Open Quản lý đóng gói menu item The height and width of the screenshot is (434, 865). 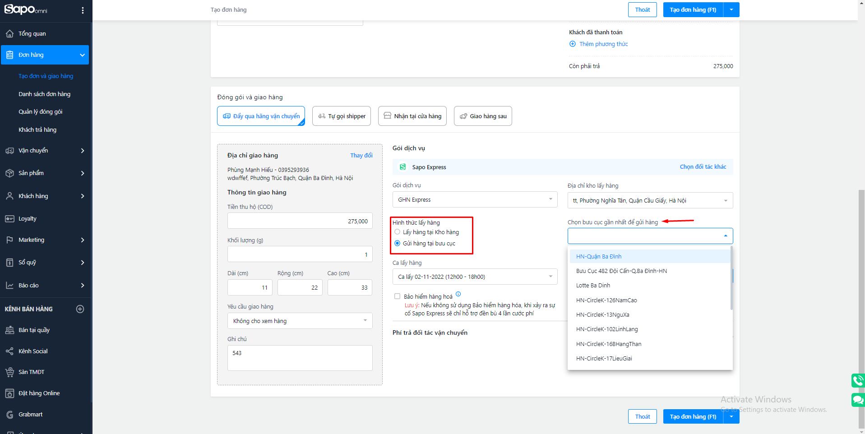(41, 111)
